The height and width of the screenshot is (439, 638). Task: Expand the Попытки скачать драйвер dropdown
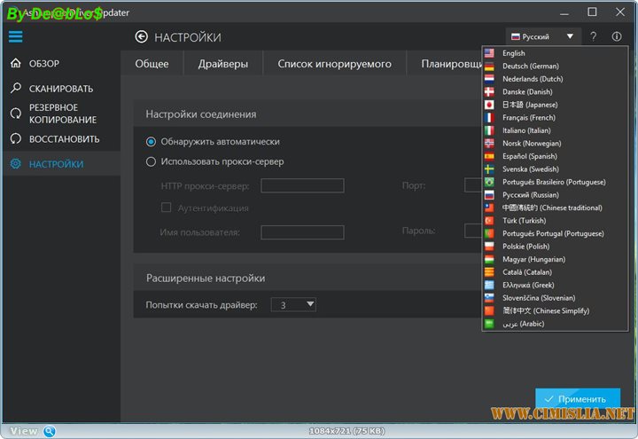coord(292,305)
